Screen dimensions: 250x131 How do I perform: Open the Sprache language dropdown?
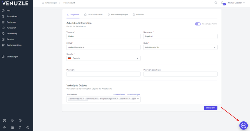(103, 58)
